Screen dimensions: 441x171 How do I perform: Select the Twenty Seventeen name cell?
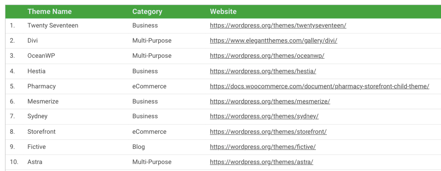53,26
